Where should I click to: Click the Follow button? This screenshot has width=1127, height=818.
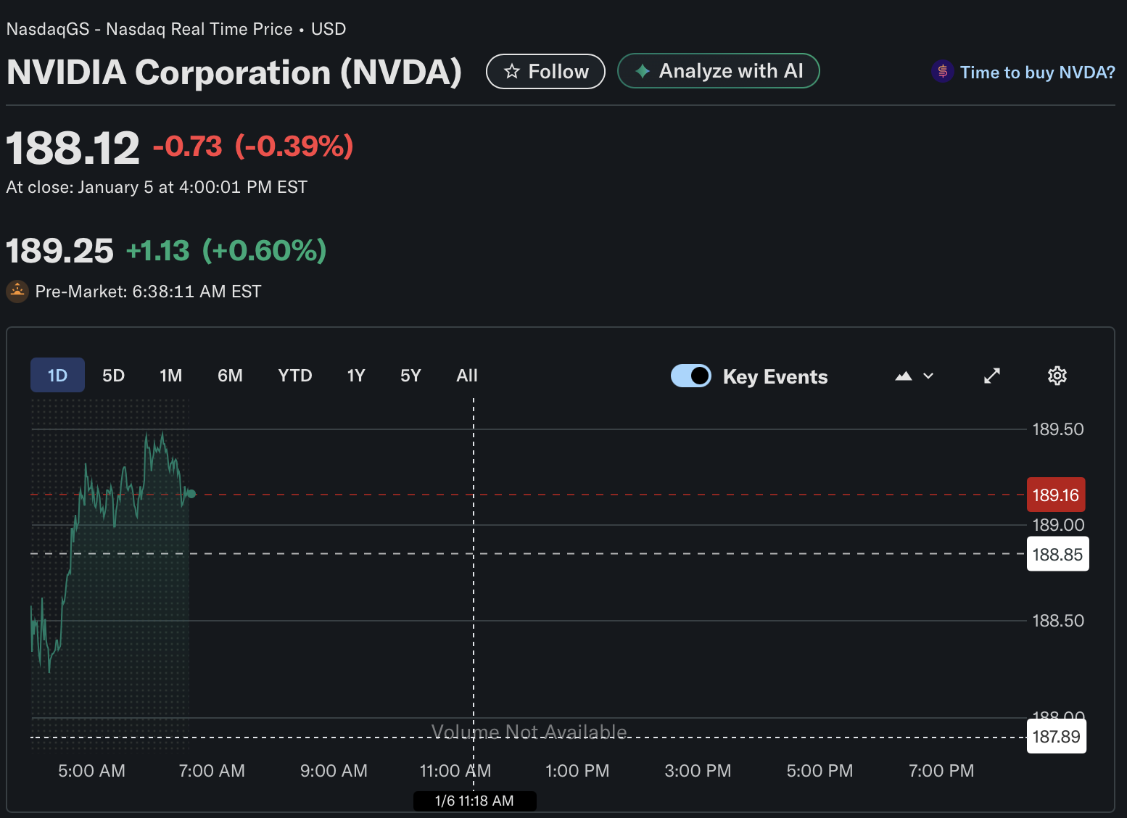pos(545,71)
